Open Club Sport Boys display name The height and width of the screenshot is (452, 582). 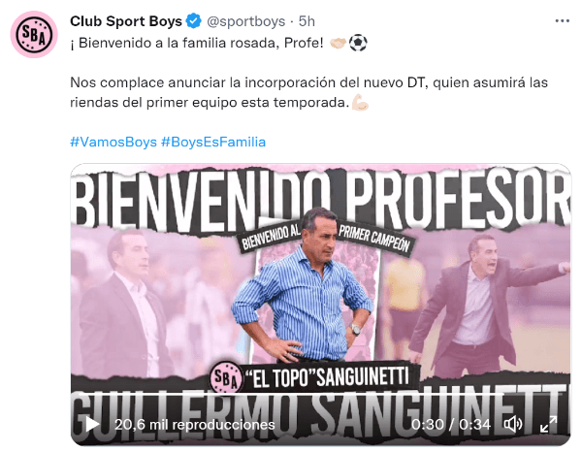[126, 21]
